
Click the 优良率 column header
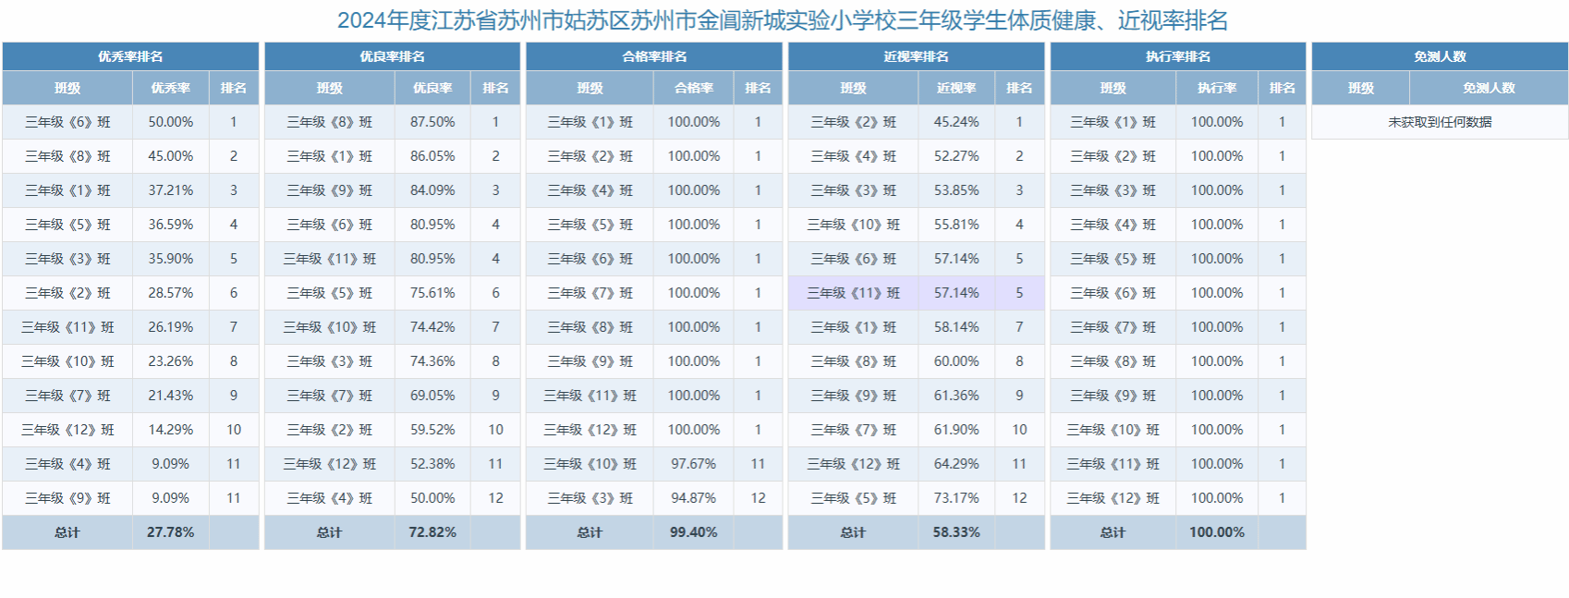pyautogui.click(x=432, y=88)
